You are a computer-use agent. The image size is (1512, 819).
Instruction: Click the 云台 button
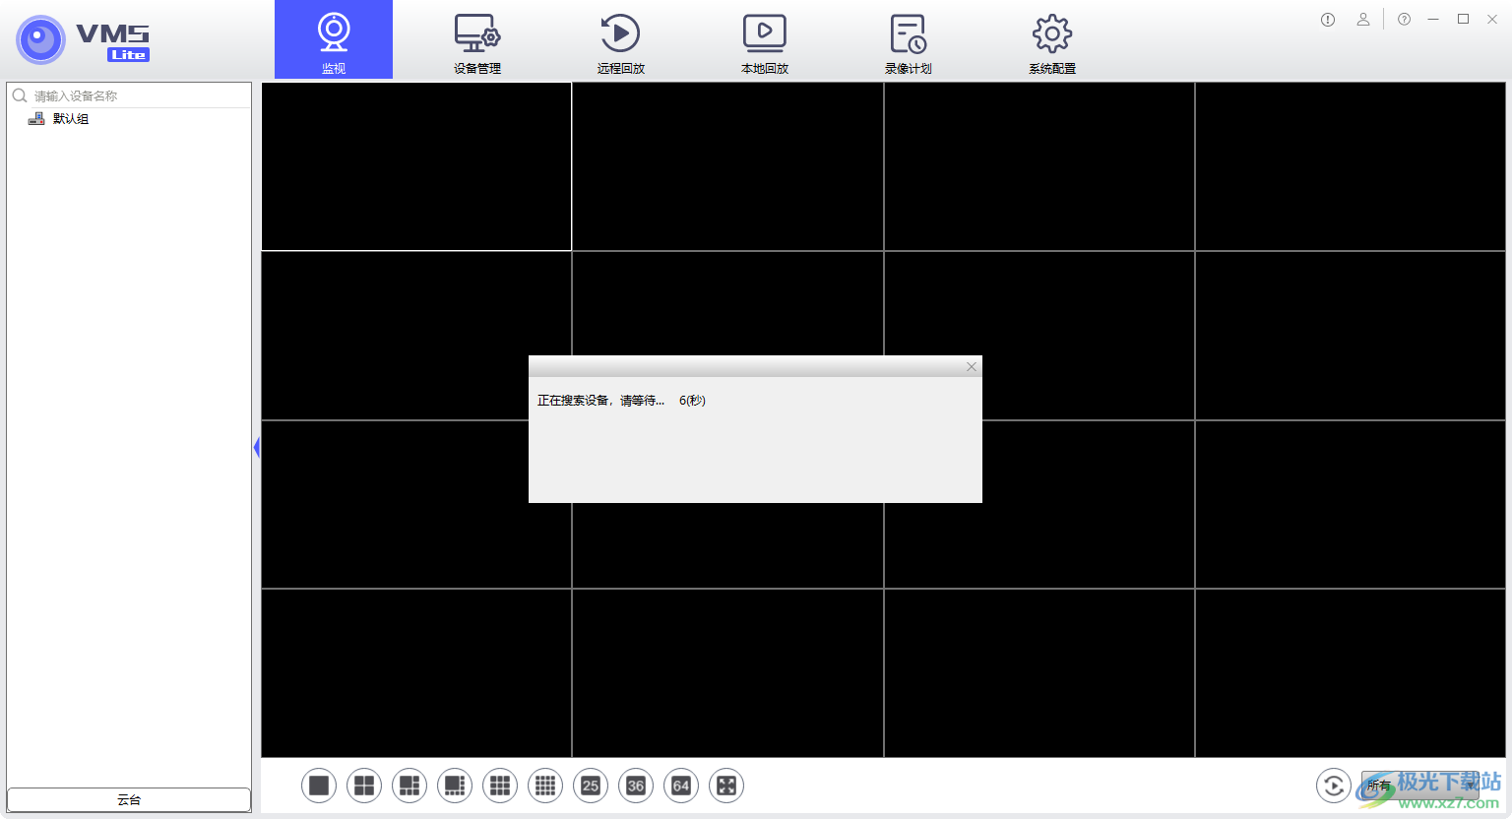click(x=129, y=800)
